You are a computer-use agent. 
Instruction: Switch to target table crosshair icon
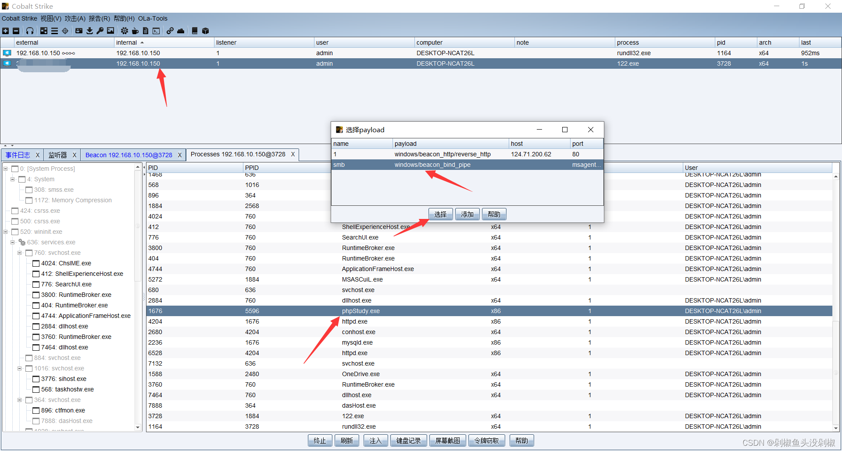tap(65, 31)
